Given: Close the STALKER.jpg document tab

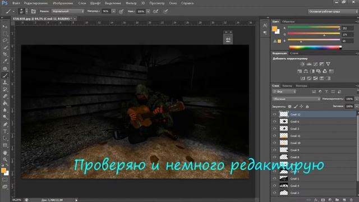Looking at the screenshot, I should pyautogui.click(x=75, y=19).
